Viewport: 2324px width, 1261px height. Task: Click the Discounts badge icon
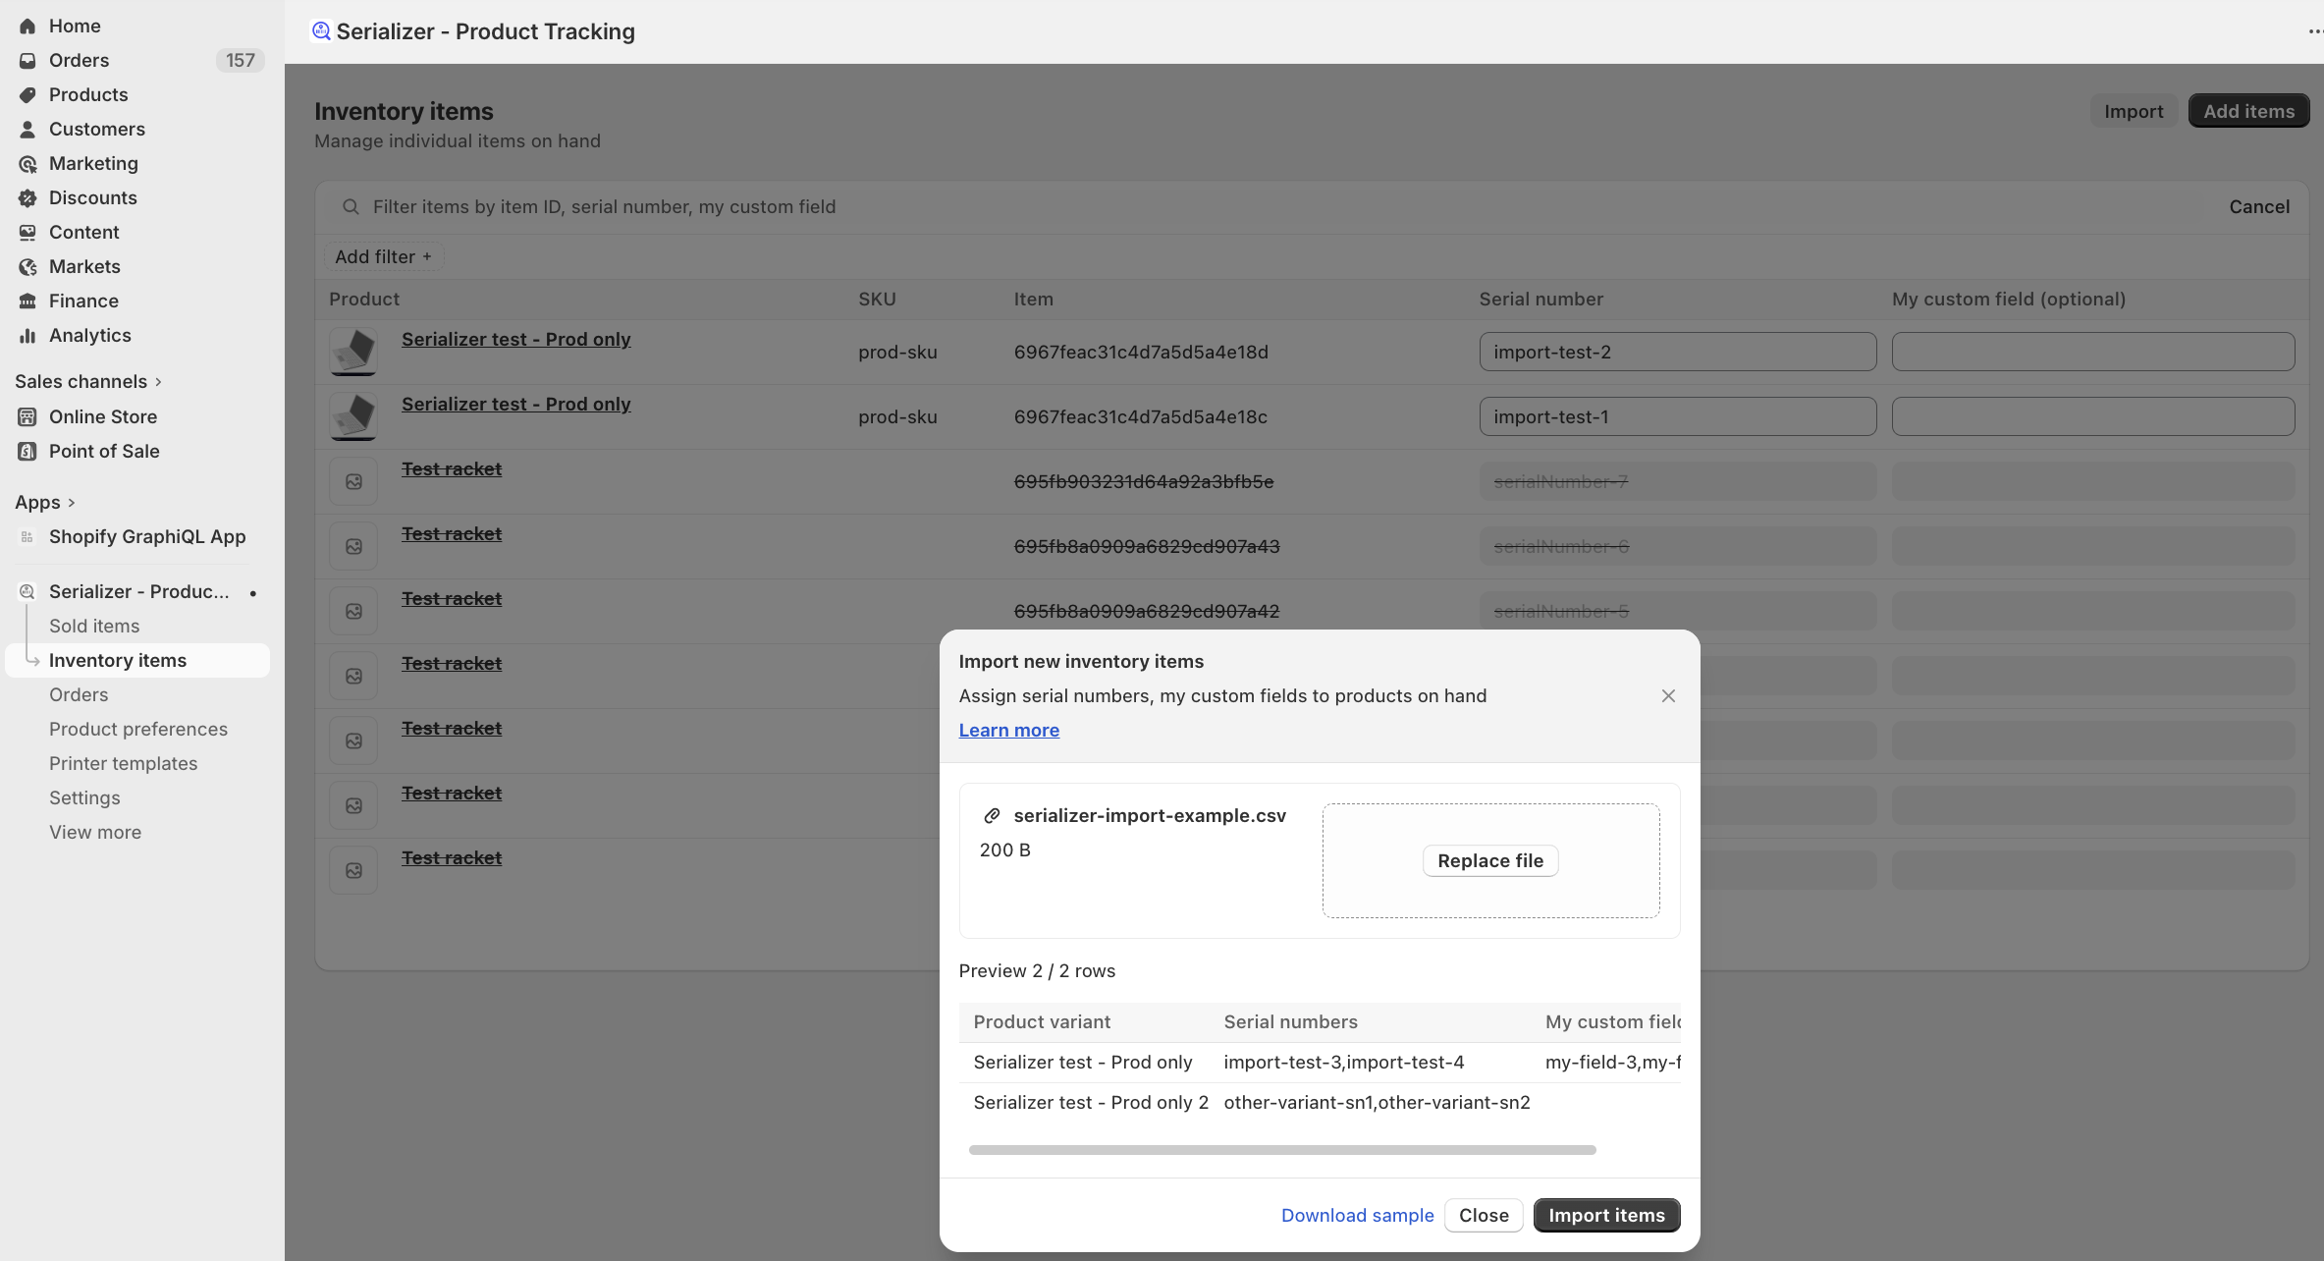pyautogui.click(x=27, y=198)
